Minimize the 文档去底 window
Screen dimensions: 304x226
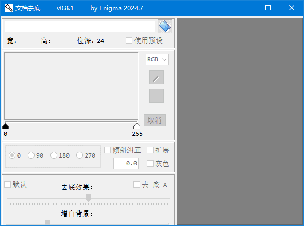245,8
